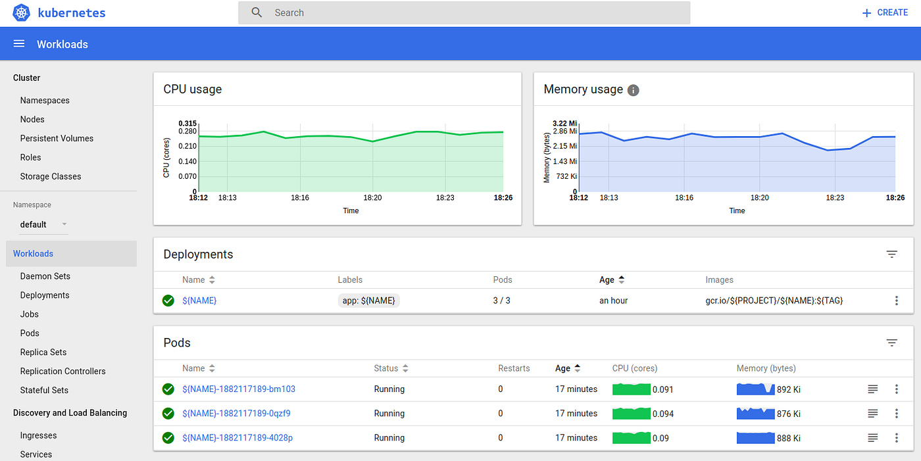Open the Deployments section in the sidebar
The image size is (921, 461).
[44, 295]
